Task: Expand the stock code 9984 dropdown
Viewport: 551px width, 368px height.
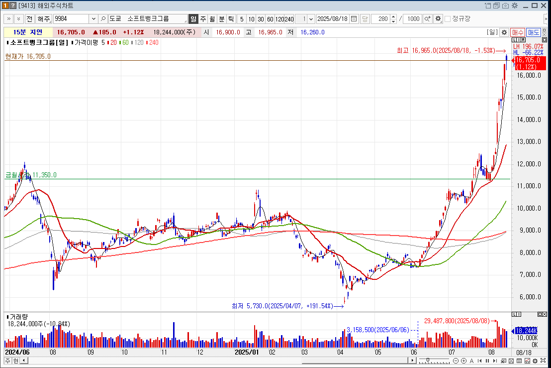Action: pos(93,19)
